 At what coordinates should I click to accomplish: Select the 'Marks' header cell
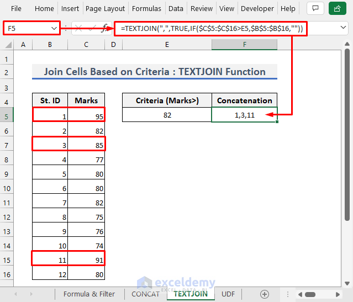tap(86, 100)
